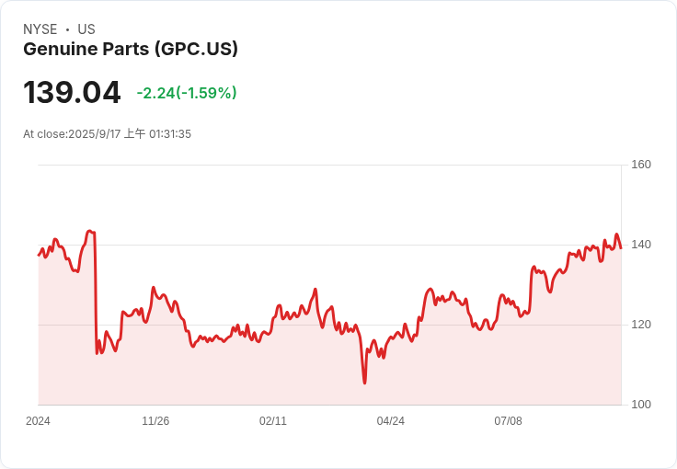Click the latest endpoint of the price line
The image size is (677, 469).
pos(621,247)
